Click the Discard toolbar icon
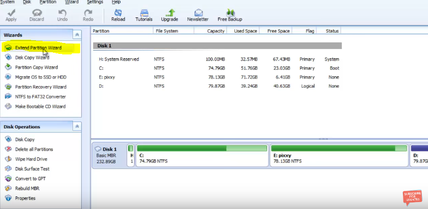The height and width of the screenshot is (209, 428). point(37,13)
